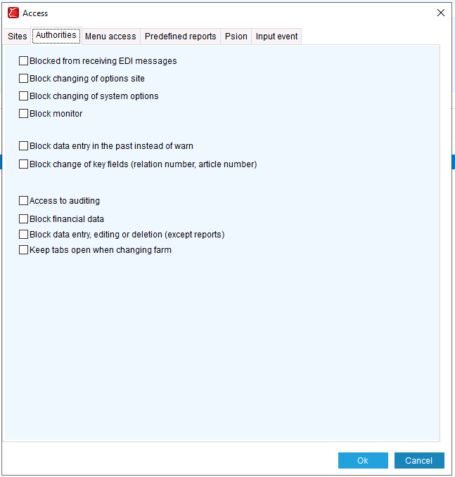Enable Block data entry in the past
Screen dimensions: 455x477
tap(23, 146)
